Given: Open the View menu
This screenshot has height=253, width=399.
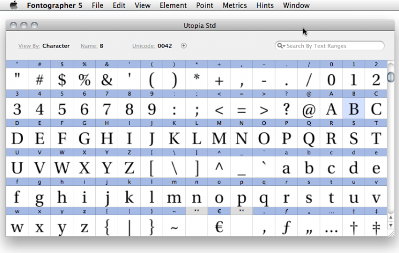Looking at the screenshot, I should [142, 5].
